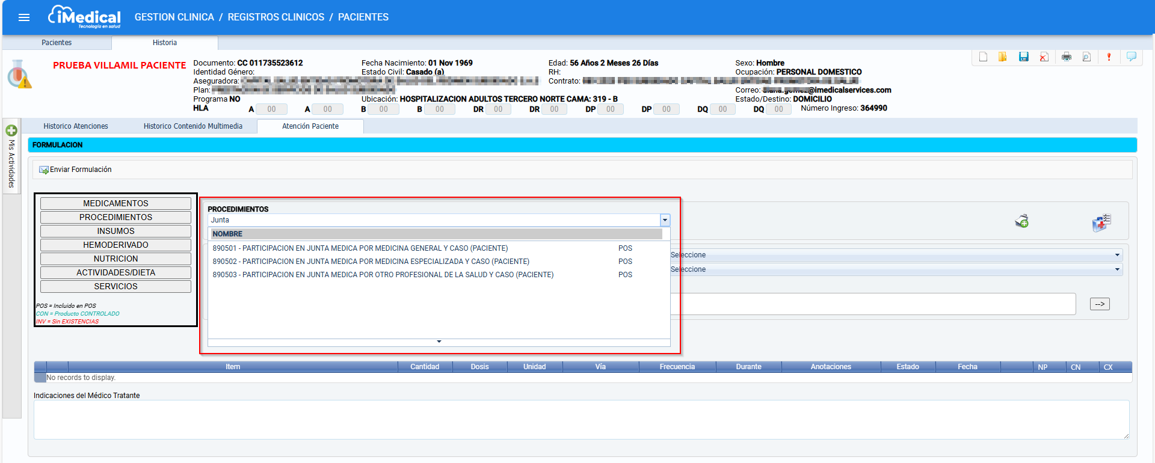
Task: Switch to the Pacientes tab
Action: (x=57, y=43)
